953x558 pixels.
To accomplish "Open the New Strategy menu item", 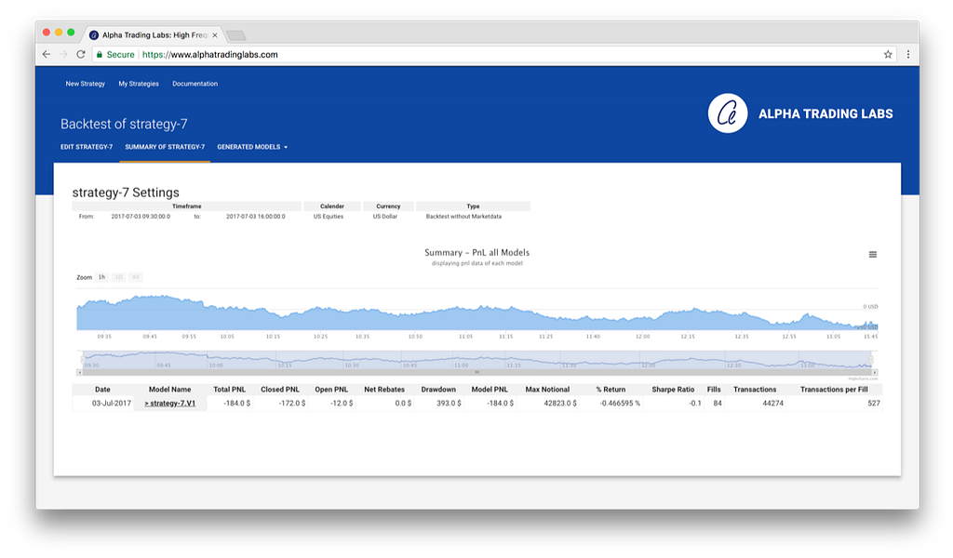I will tap(85, 84).
